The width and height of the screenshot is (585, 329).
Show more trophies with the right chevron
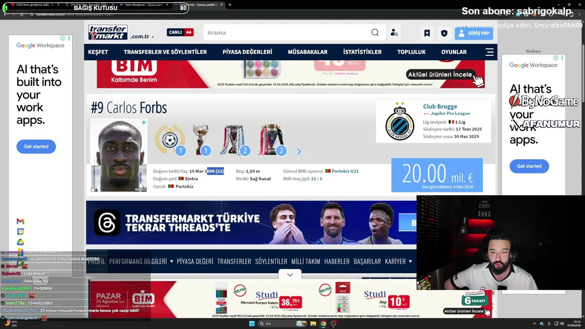299,151
